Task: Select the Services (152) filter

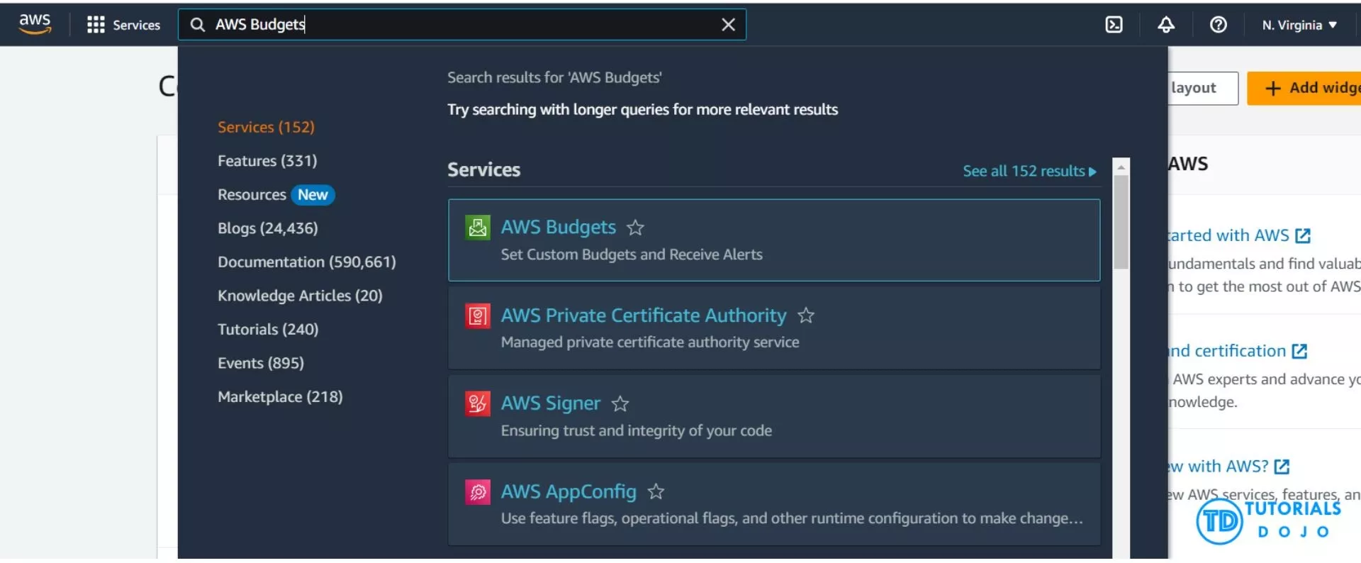Action: point(266,127)
